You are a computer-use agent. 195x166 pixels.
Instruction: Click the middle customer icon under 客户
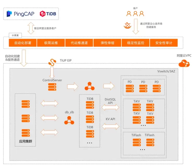tap(135, 14)
